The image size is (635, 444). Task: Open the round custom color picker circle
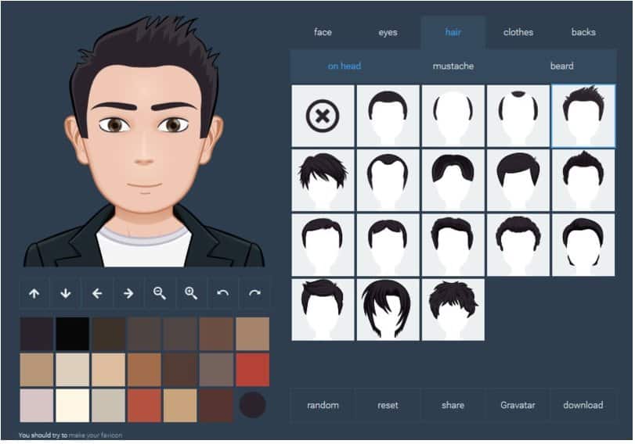[253, 405]
